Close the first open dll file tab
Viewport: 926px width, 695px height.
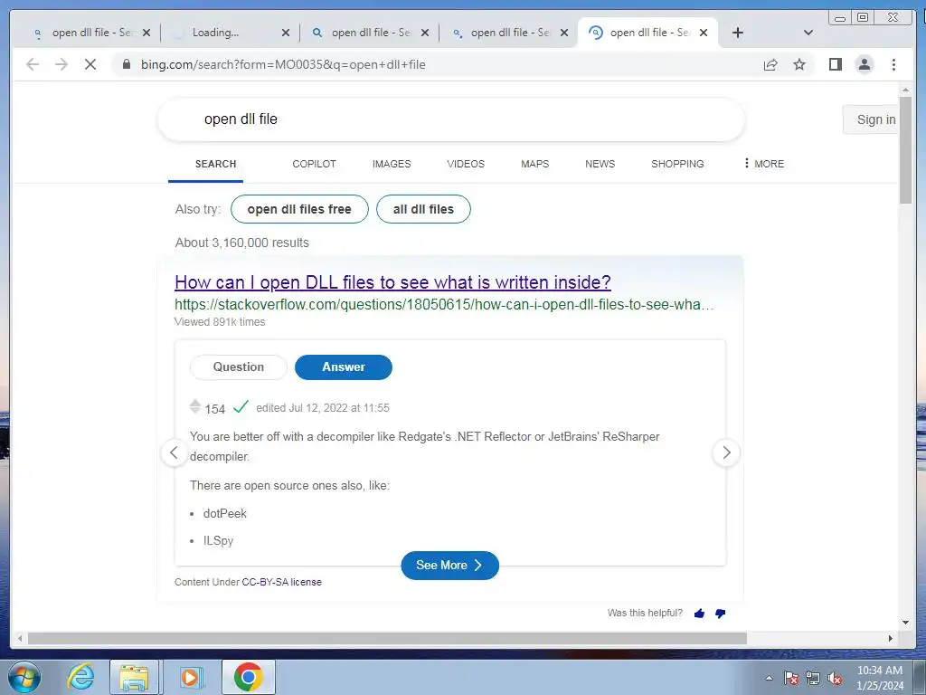(146, 33)
